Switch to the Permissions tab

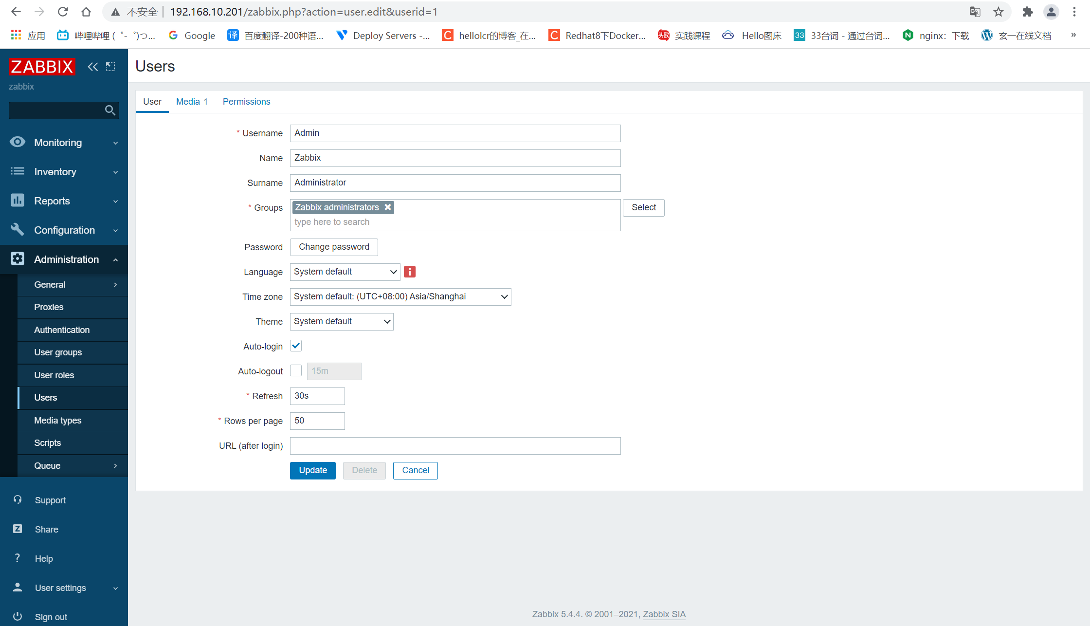[246, 101]
